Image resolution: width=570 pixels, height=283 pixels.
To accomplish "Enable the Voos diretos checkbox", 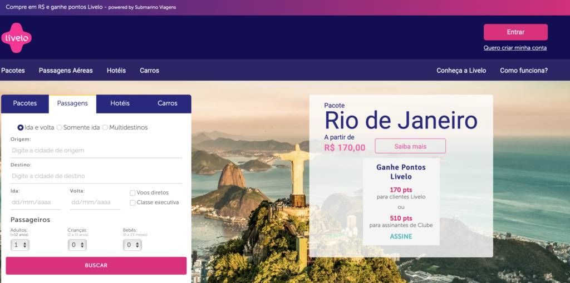I will 132,193.
